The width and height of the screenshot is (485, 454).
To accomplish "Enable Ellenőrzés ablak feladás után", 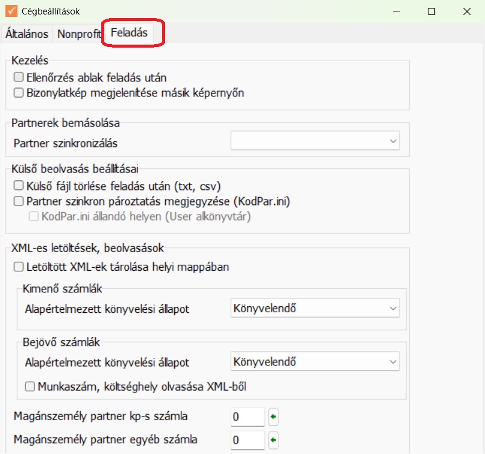I will point(18,77).
